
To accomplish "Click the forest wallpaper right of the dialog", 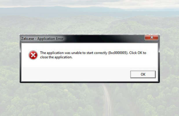I will point(169,58).
